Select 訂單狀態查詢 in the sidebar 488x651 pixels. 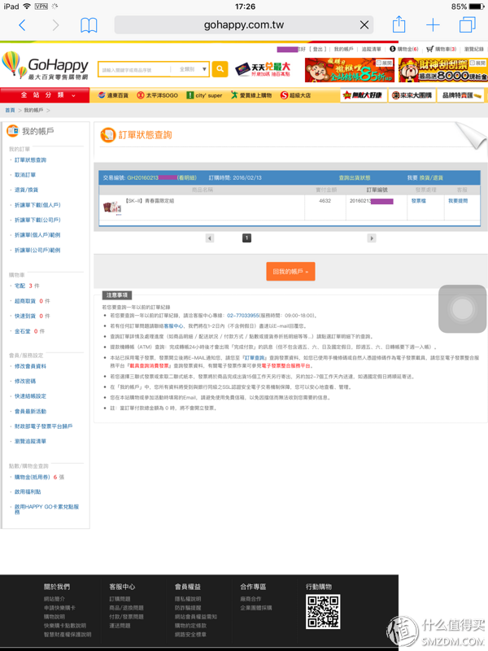tap(30, 159)
